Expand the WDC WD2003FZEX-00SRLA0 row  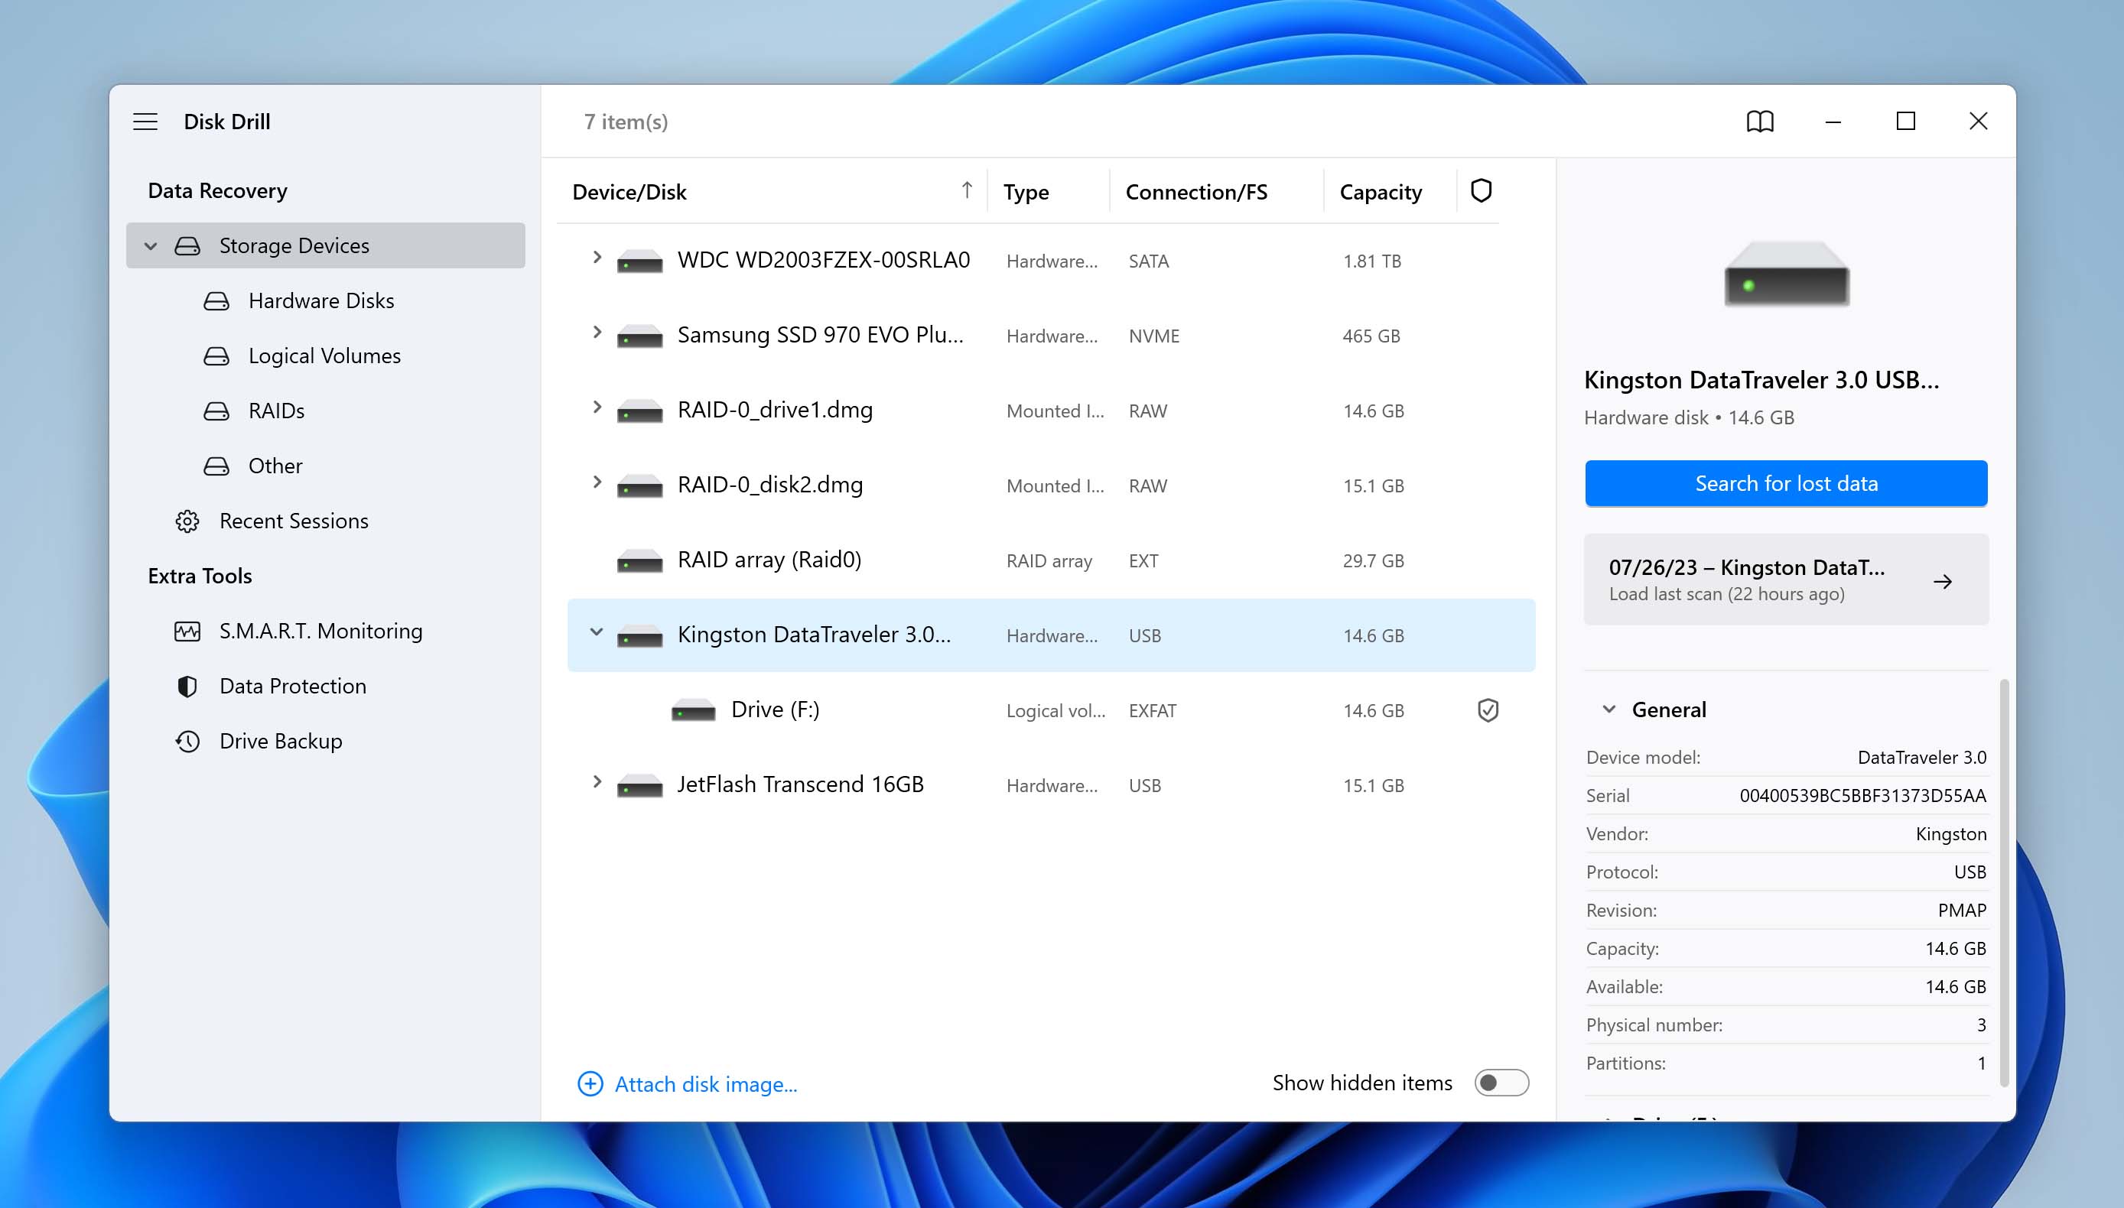[x=596, y=257]
